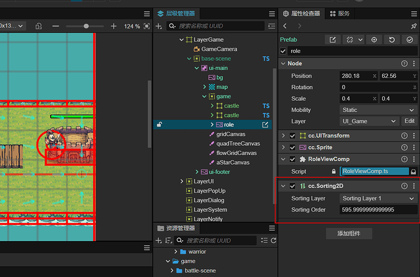Open the assets panel hamburger menu
The image size is (420, 277).
[x=272, y=228]
